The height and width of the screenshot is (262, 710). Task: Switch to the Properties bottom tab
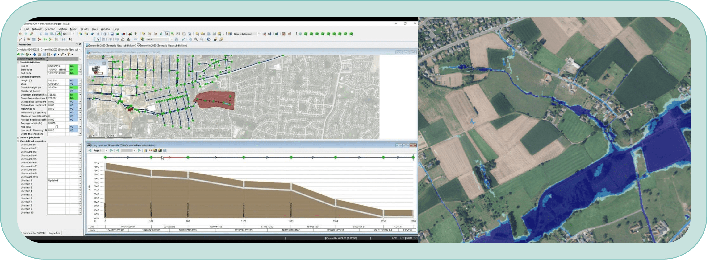coord(54,233)
